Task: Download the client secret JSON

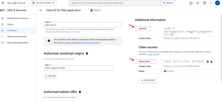Action: (211, 62)
